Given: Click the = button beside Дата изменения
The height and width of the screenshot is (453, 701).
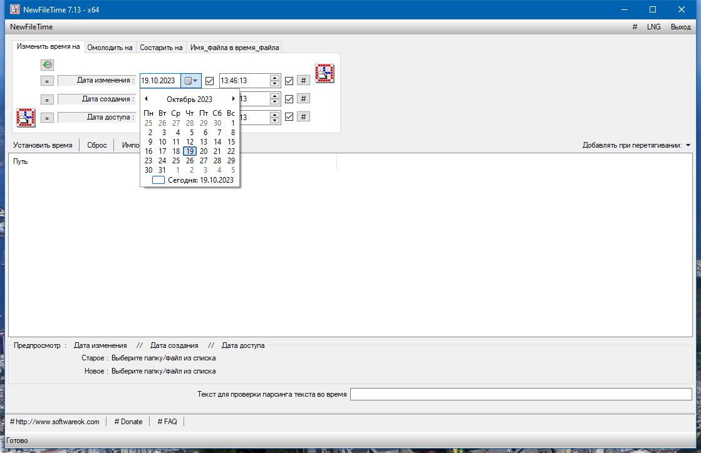Looking at the screenshot, I should coord(47,81).
